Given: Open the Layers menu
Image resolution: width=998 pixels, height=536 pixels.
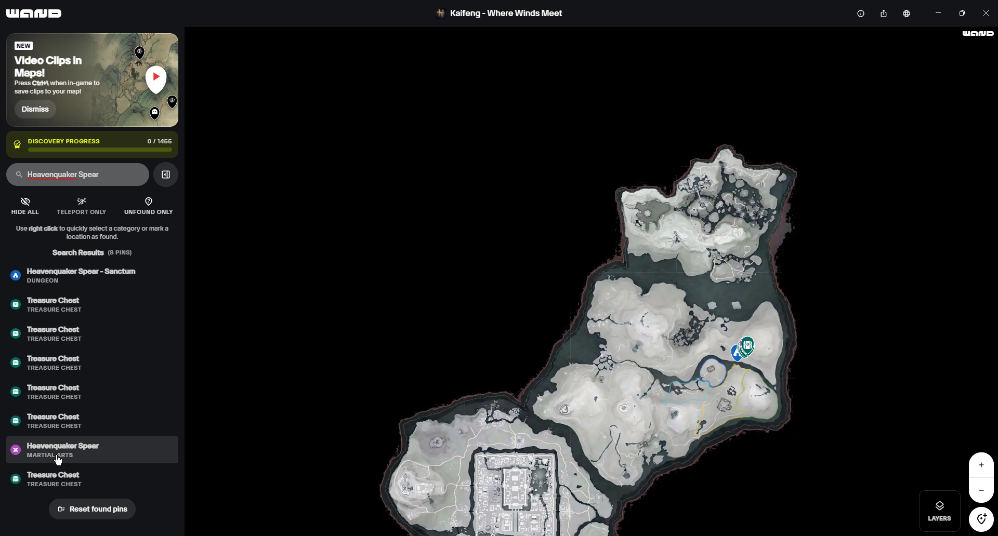Looking at the screenshot, I should click(x=939, y=511).
